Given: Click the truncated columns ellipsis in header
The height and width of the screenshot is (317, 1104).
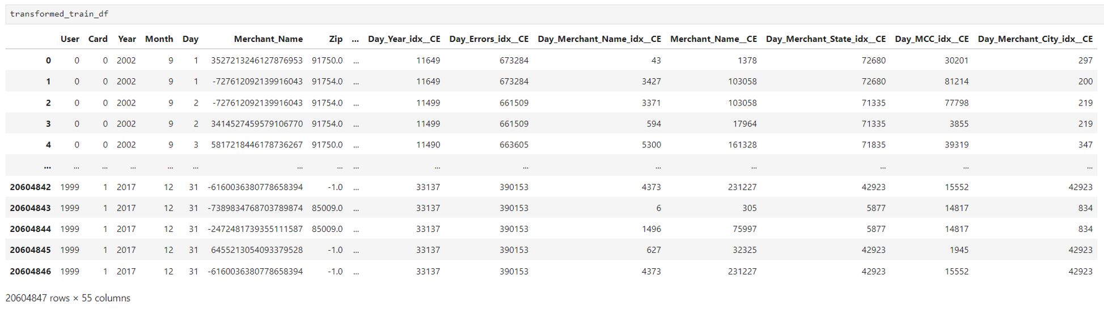Looking at the screenshot, I should click(x=356, y=39).
